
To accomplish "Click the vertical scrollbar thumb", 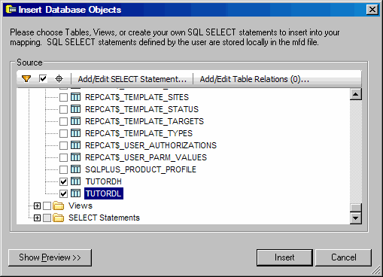I will [355, 208].
